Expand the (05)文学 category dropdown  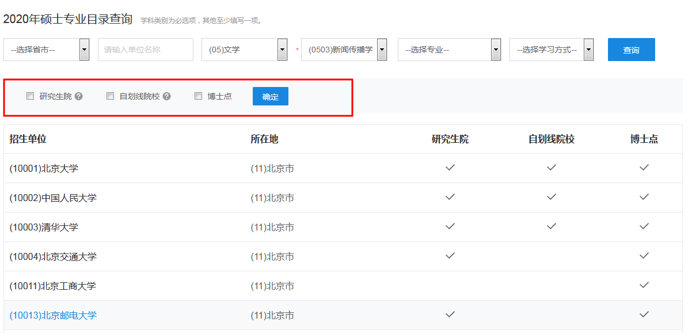(244, 50)
